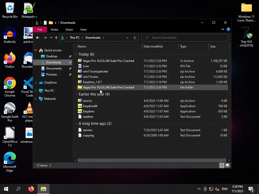Click File Explorer icon in the taskbar
Viewport: 259px width, 194px height.
coord(44,189)
